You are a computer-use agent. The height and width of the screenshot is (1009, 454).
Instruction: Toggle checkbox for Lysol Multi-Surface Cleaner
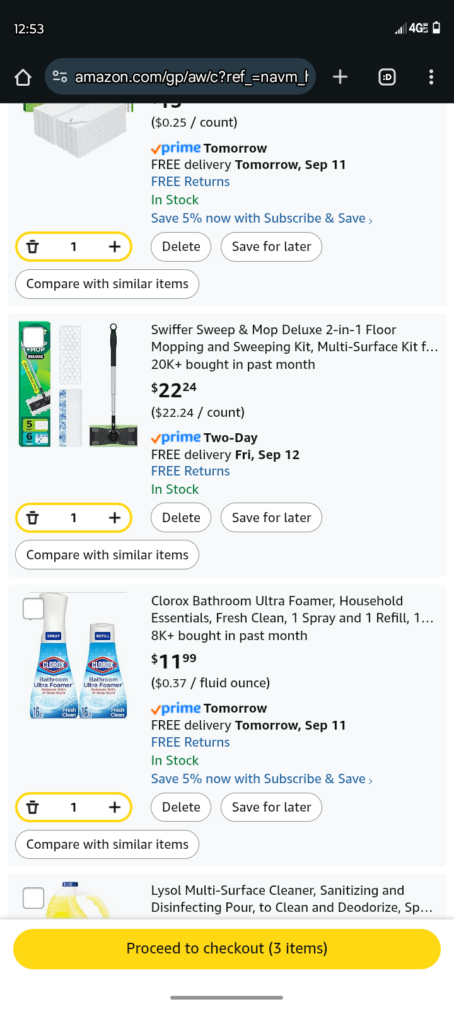point(33,897)
